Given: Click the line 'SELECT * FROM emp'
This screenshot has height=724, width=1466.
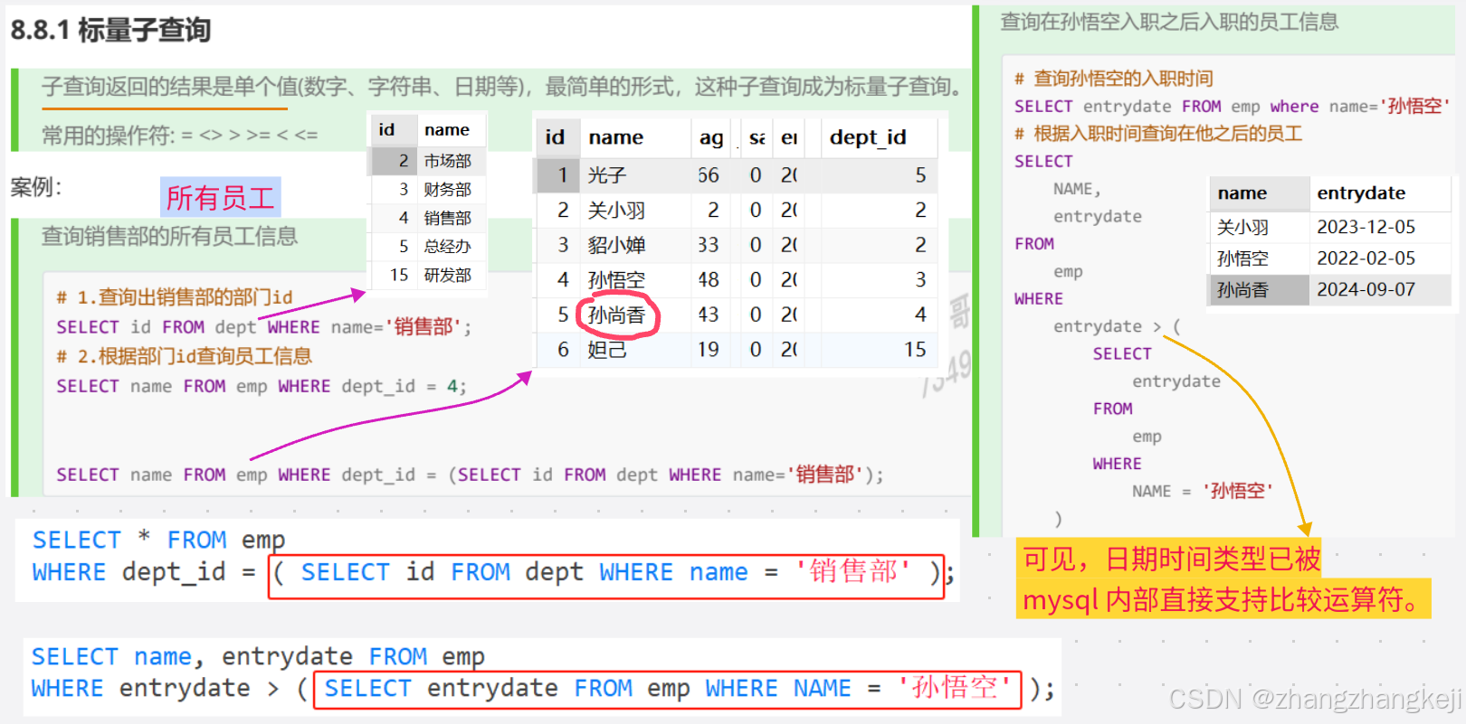Looking at the screenshot, I should point(159,540).
